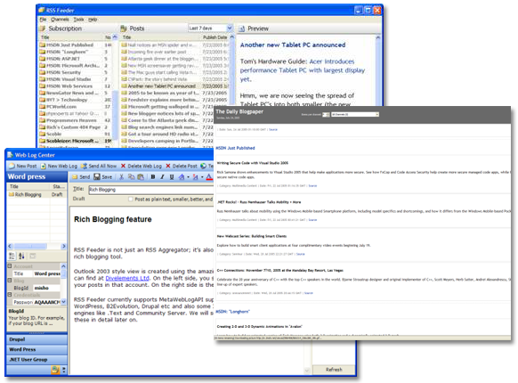The width and height of the screenshot is (518, 383).
Task: Click the Refresh button
Action: 334,370
